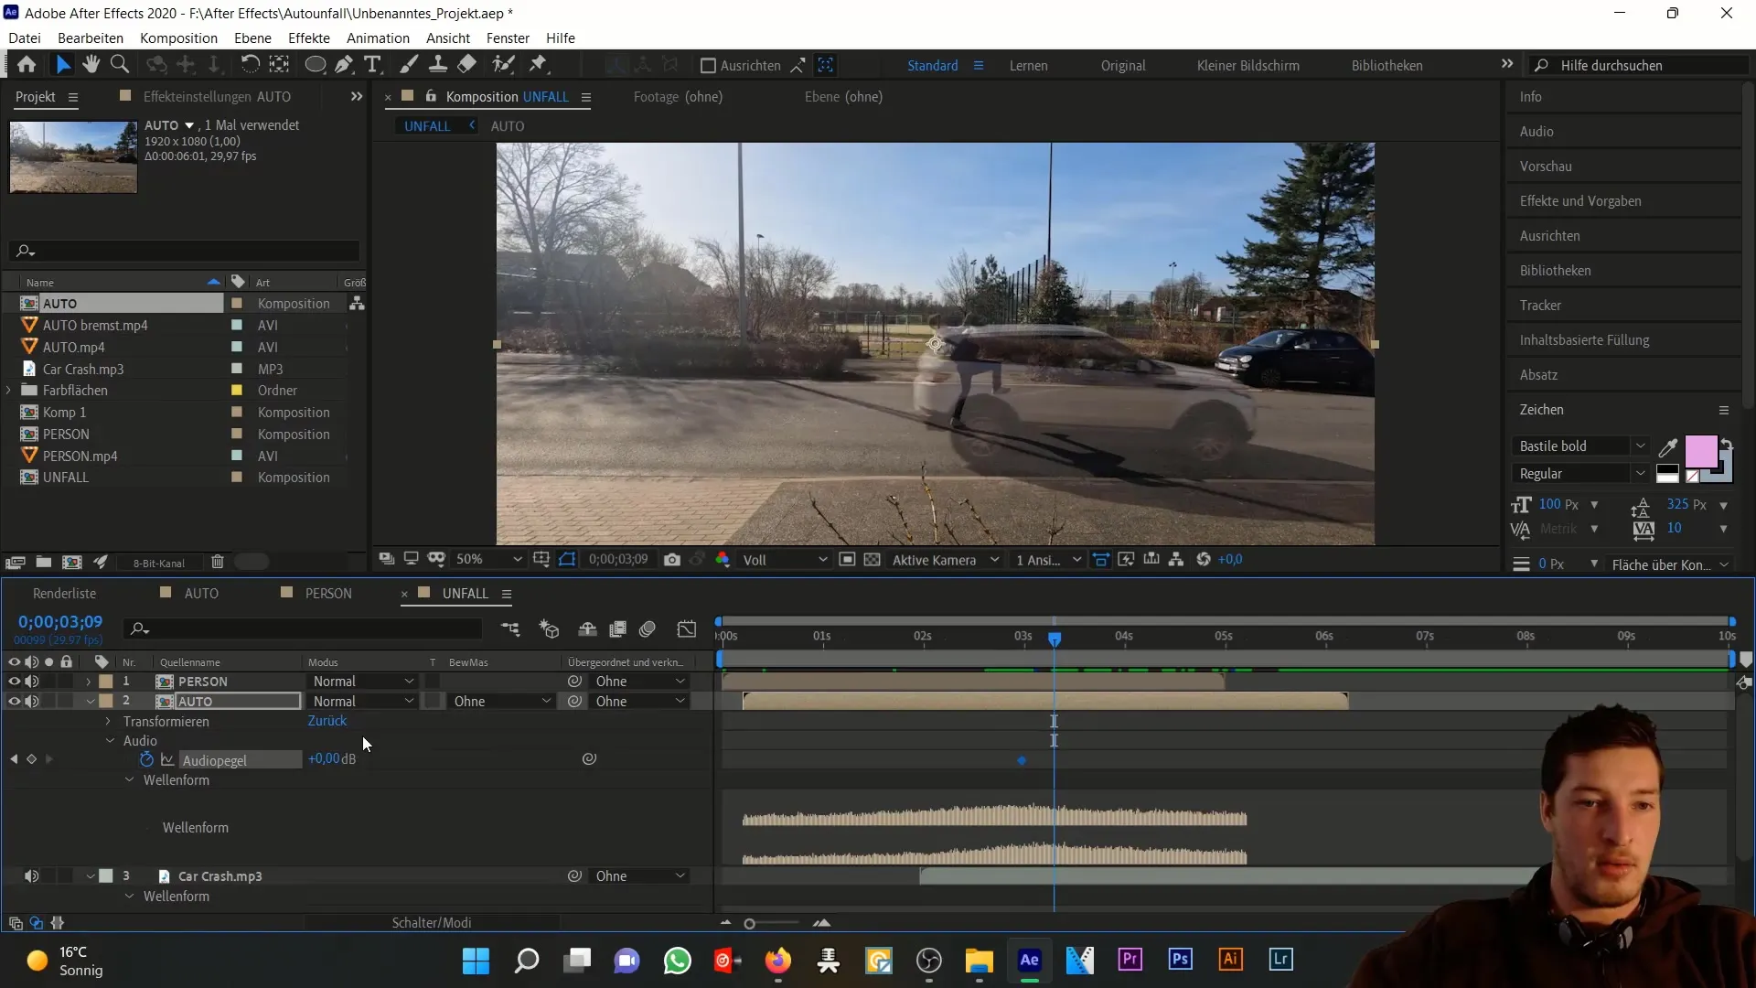The width and height of the screenshot is (1756, 988).
Task: Click the Shape tool icon
Action: 316,65
